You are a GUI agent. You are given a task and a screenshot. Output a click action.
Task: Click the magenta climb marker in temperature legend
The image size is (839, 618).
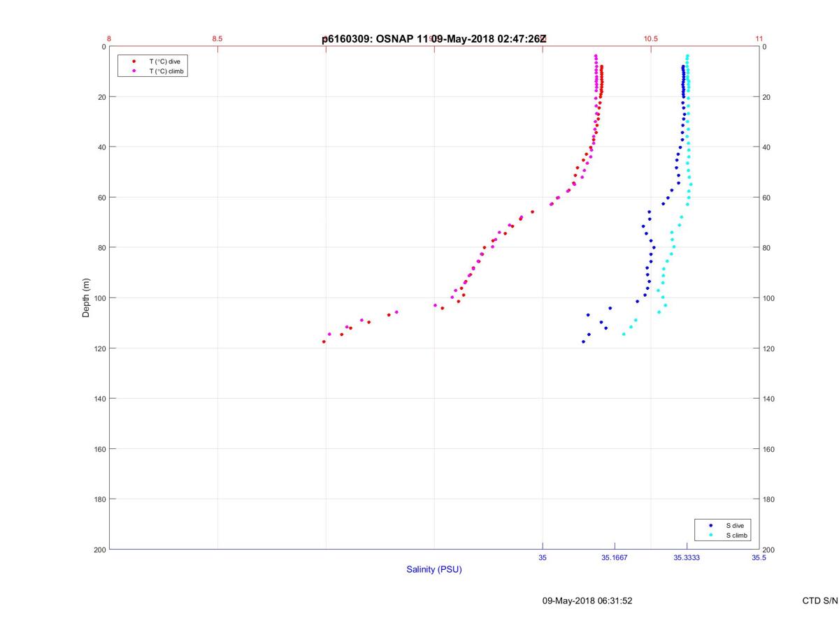point(134,71)
